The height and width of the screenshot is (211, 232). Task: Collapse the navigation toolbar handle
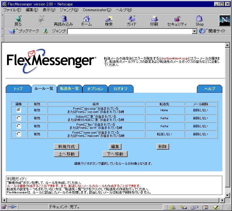(x=2, y=20)
